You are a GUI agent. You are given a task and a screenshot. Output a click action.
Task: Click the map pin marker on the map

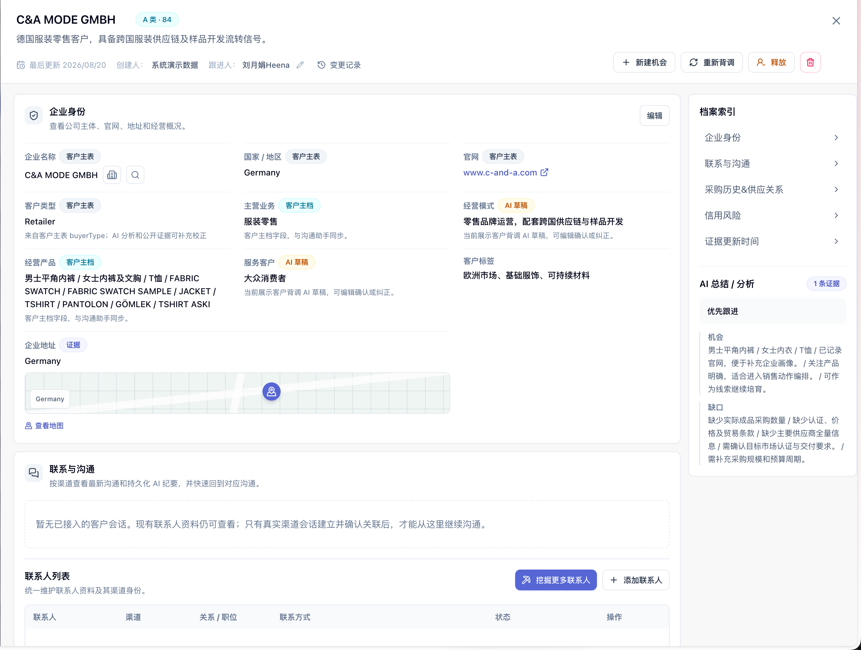pos(271,391)
